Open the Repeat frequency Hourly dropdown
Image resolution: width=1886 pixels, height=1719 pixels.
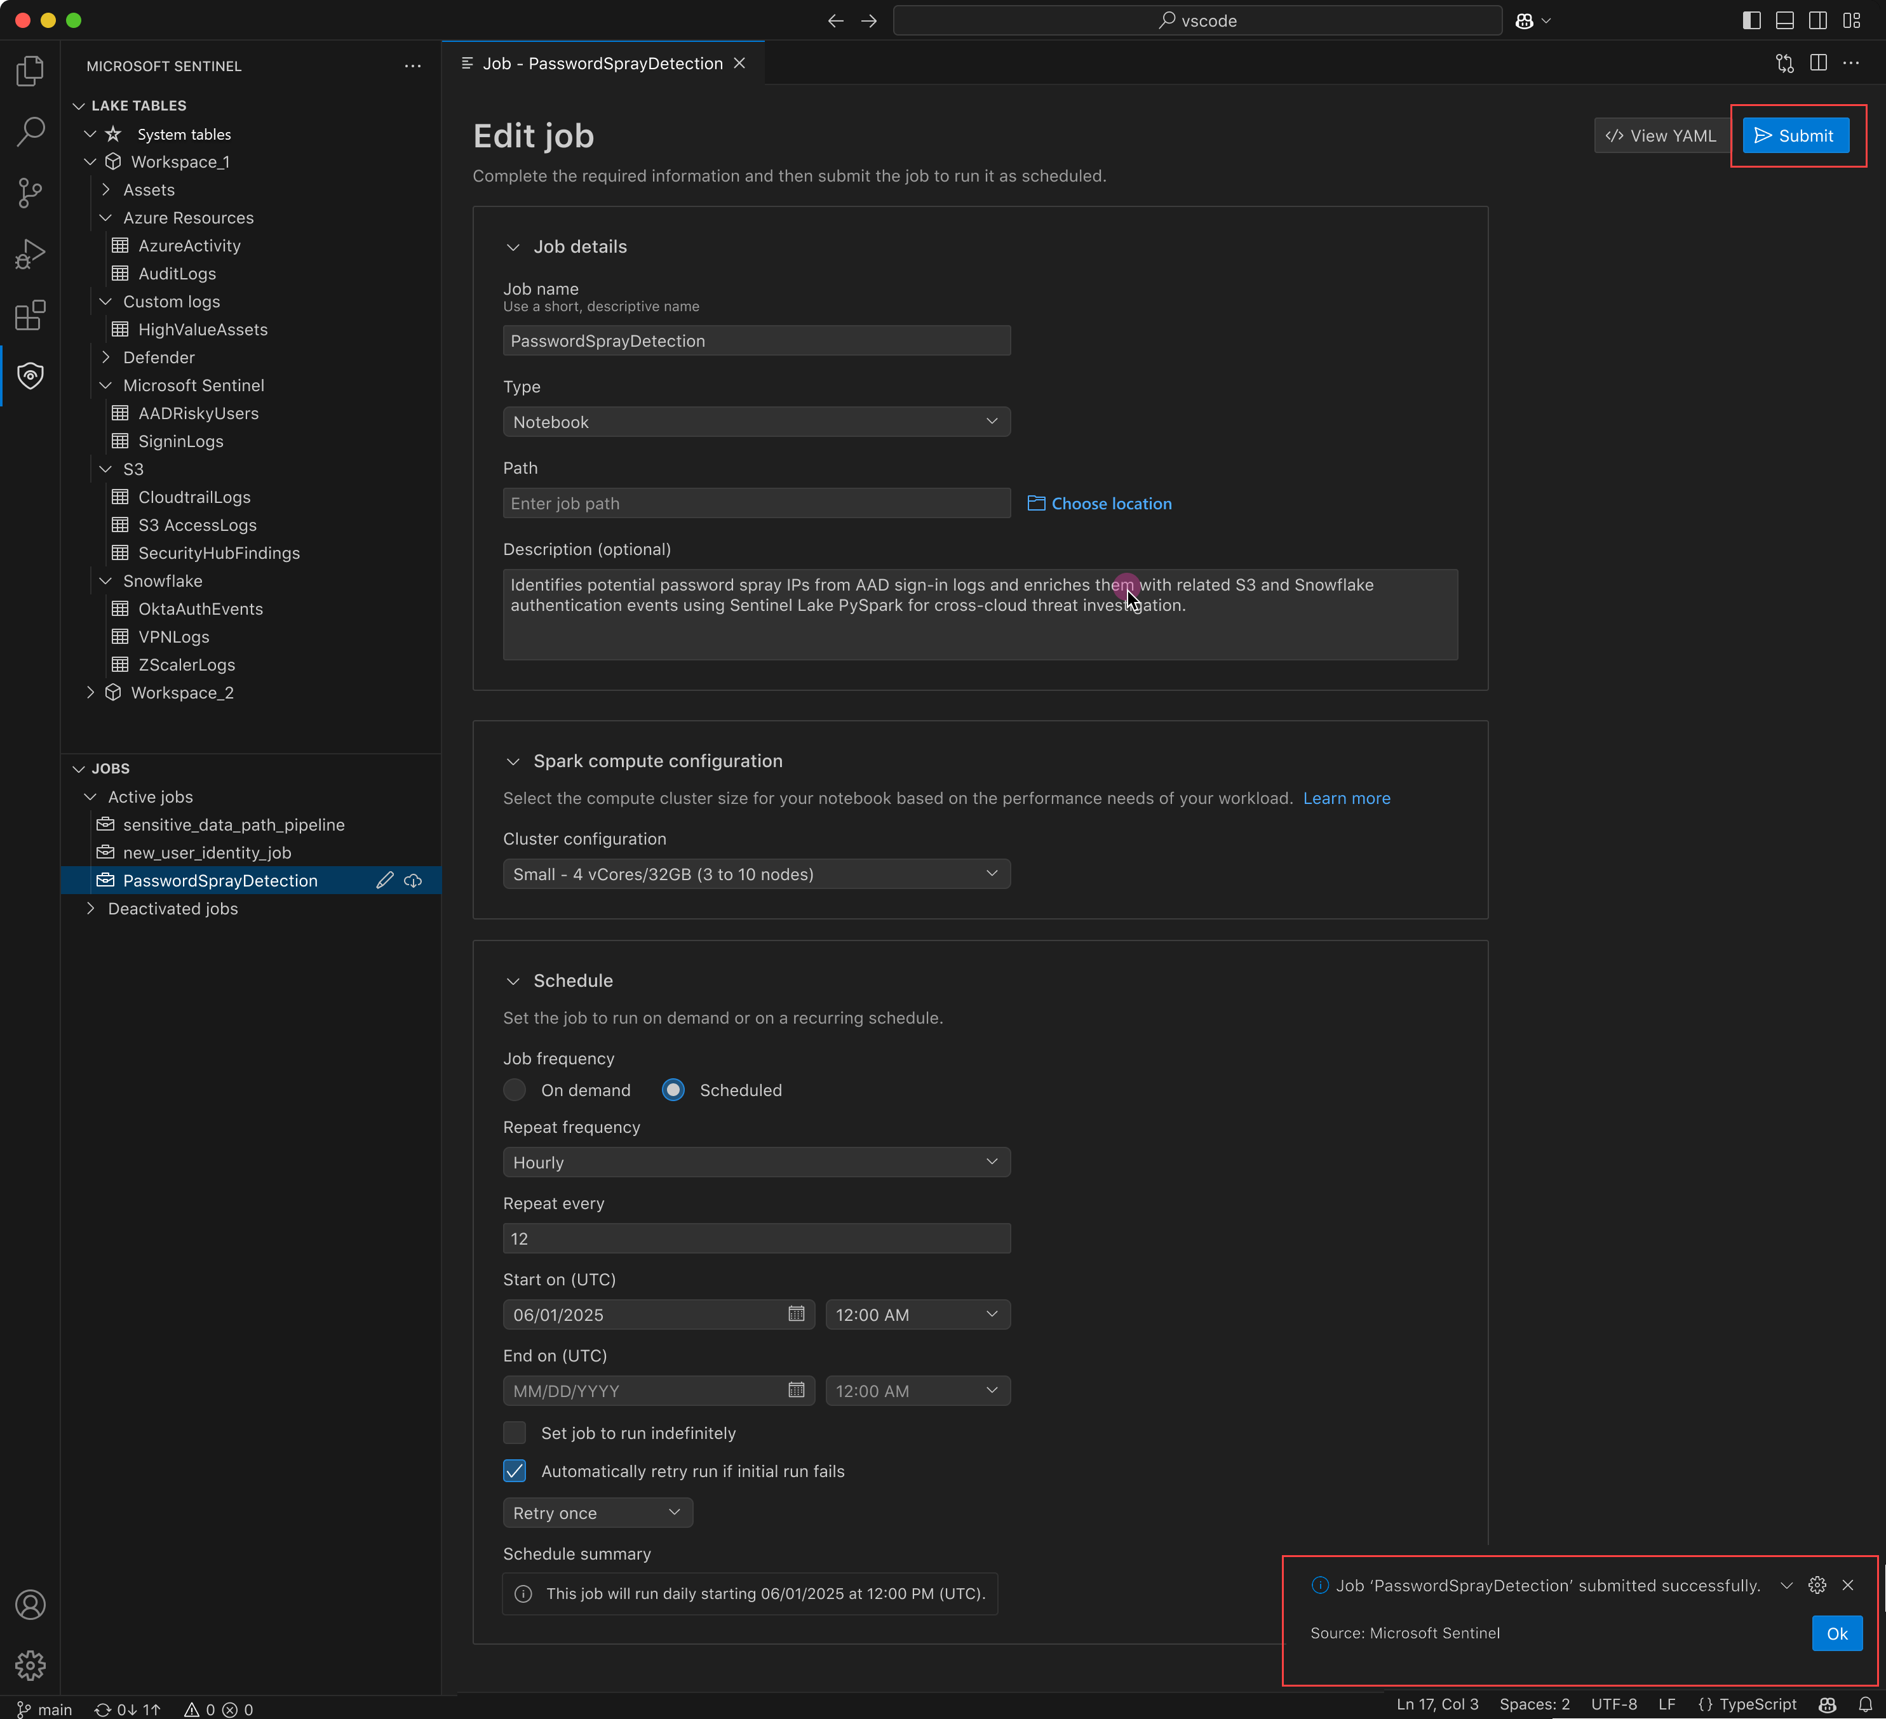coord(756,1163)
